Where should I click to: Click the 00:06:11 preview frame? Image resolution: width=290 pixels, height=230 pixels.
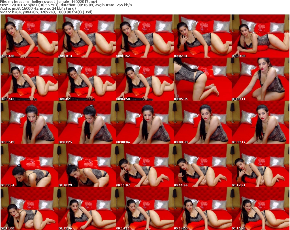click(x=261, y=79)
